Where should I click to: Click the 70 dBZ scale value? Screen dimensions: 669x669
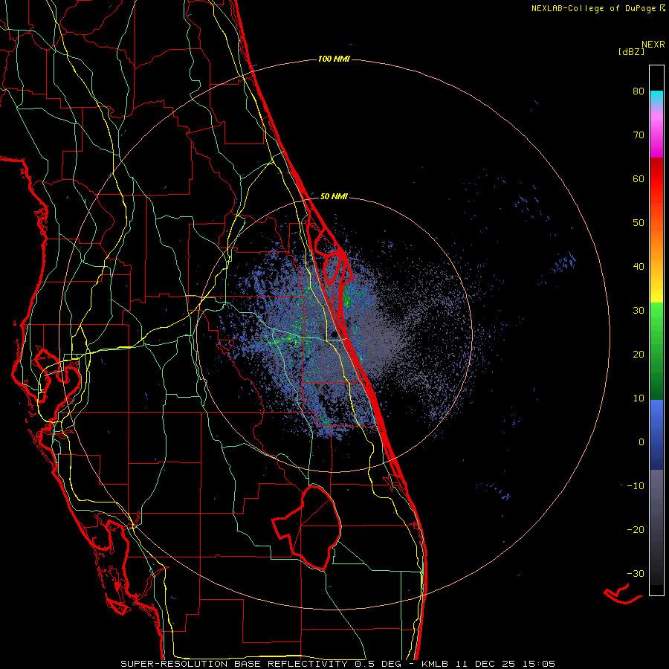tap(639, 135)
